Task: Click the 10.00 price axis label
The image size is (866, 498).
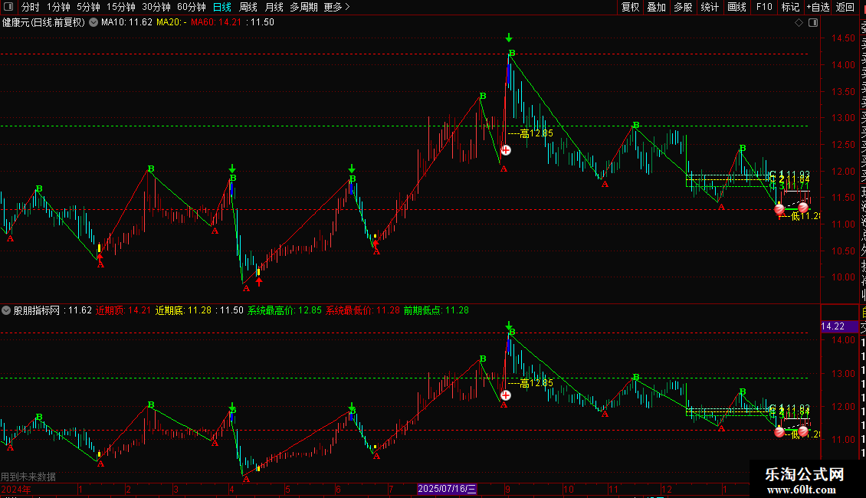Action: click(843, 277)
